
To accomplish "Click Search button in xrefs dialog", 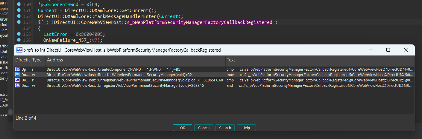I will [x=225, y=128].
